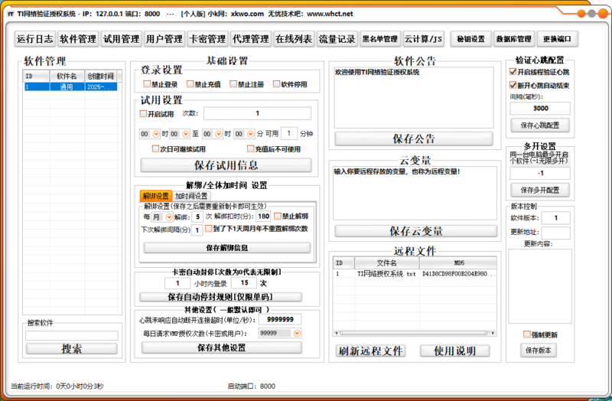Screen dimensions: 612x401
Task: Go to the 卡密管理 tab
Action: point(207,39)
